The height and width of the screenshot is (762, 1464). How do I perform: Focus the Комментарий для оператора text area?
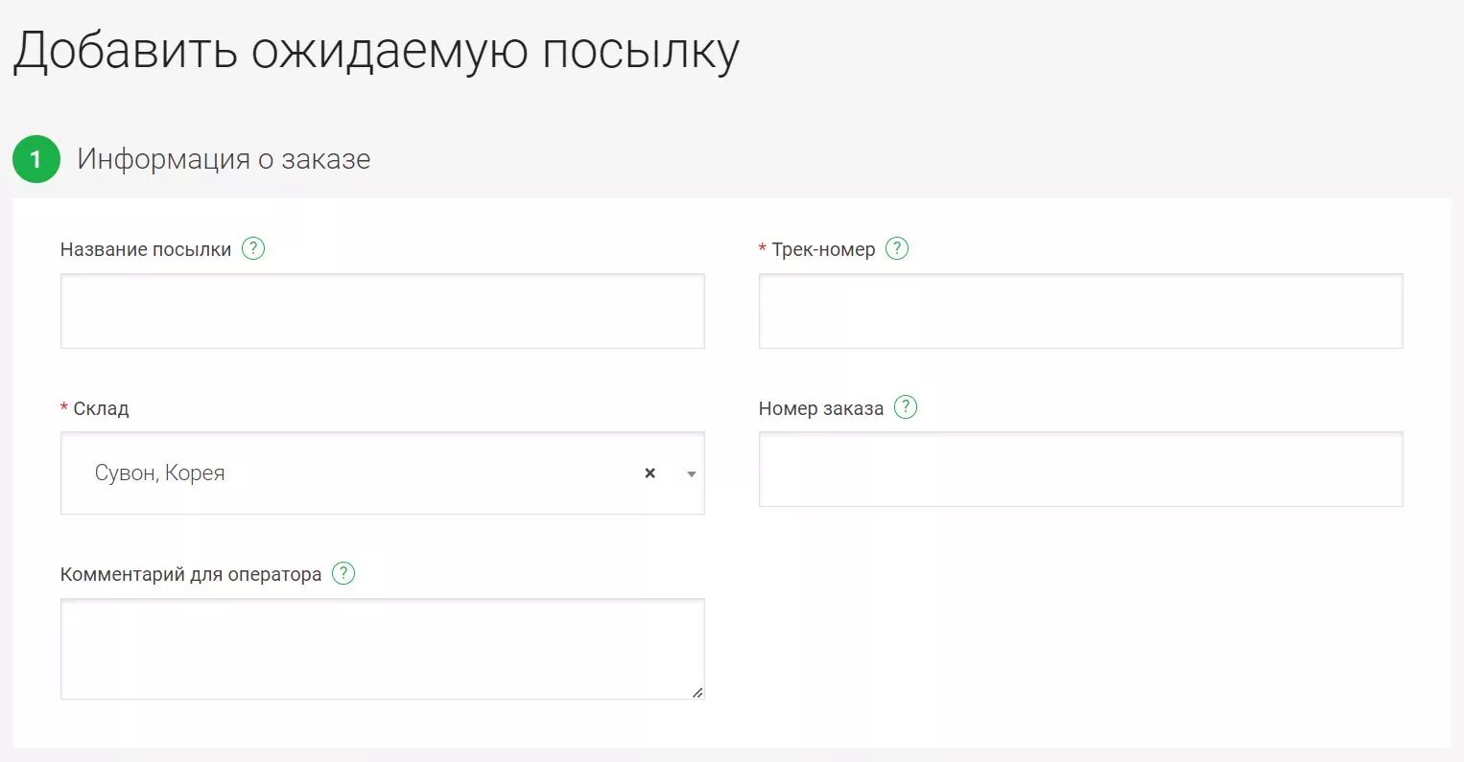coord(383,649)
